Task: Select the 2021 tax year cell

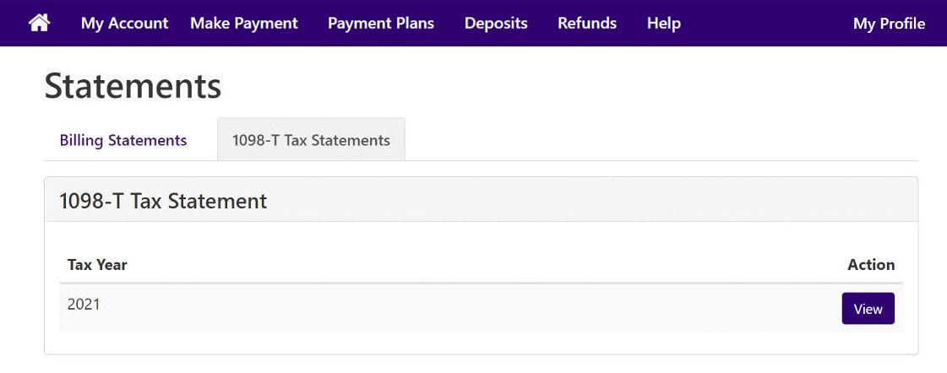Action: point(84,304)
